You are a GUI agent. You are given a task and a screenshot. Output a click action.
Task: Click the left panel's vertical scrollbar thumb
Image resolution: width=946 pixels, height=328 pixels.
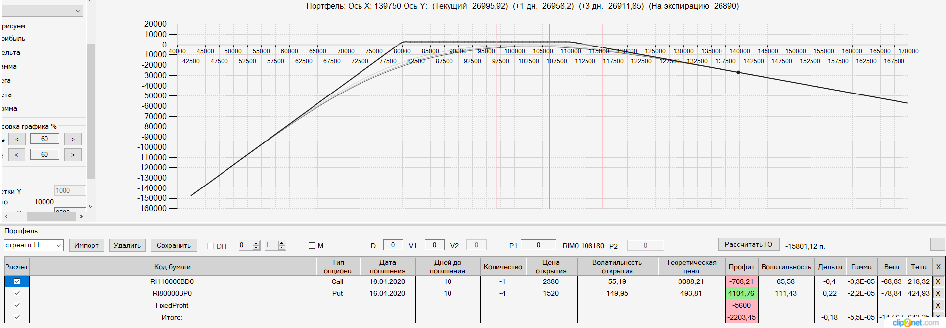[90, 111]
